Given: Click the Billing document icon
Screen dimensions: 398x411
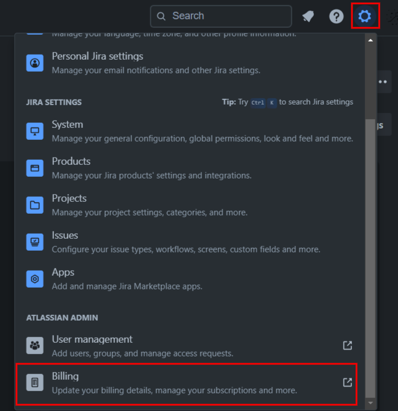Looking at the screenshot, I should [35, 383].
